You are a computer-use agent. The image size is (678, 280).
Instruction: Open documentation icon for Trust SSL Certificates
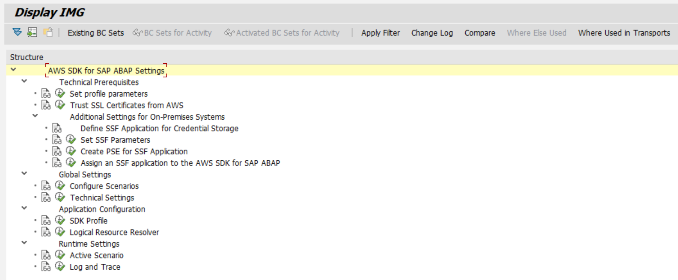46,105
